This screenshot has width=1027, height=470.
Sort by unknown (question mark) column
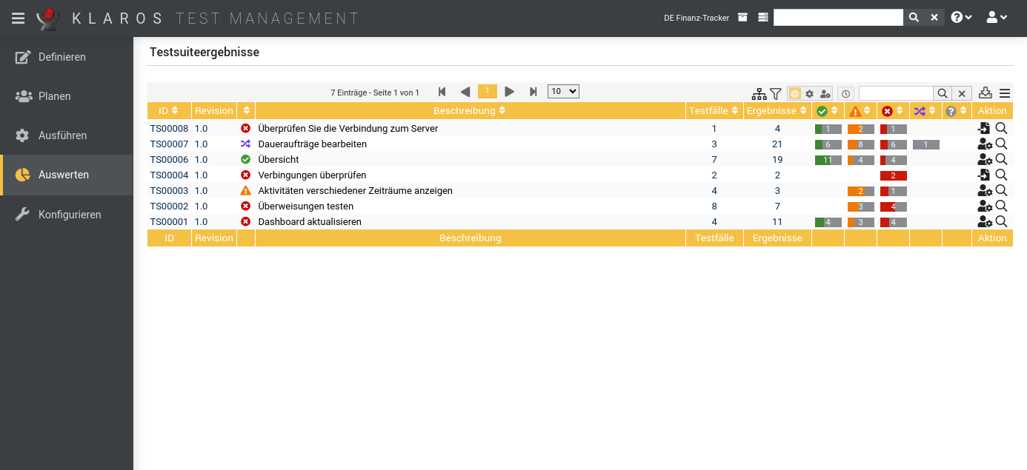point(957,111)
